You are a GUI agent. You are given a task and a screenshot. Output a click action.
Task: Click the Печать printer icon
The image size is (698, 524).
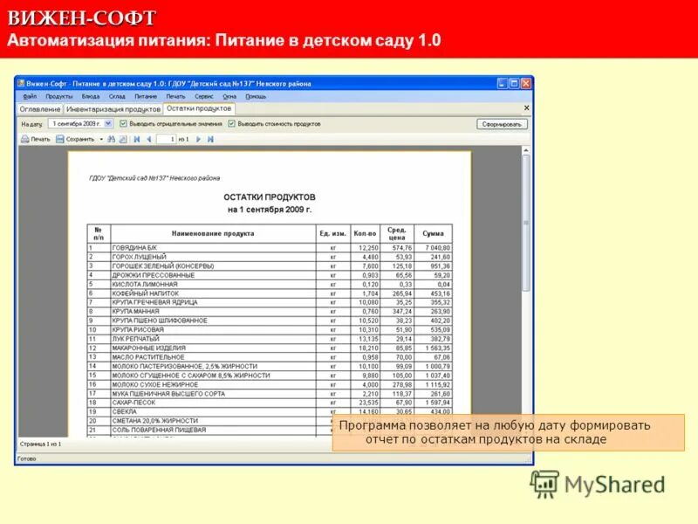pos(25,140)
